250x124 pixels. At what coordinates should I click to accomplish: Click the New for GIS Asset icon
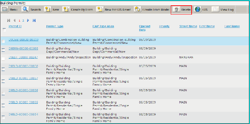pos(99,9)
